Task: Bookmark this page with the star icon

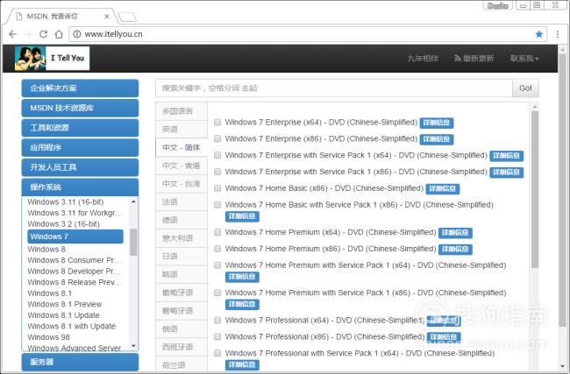Action: point(538,34)
